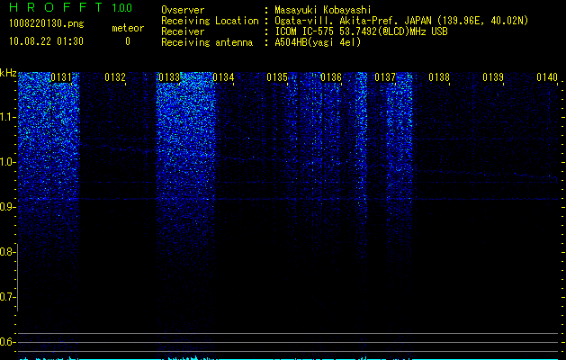566x360 pixels.
Task: Click the 0139 time marker
Action: [493, 77]
